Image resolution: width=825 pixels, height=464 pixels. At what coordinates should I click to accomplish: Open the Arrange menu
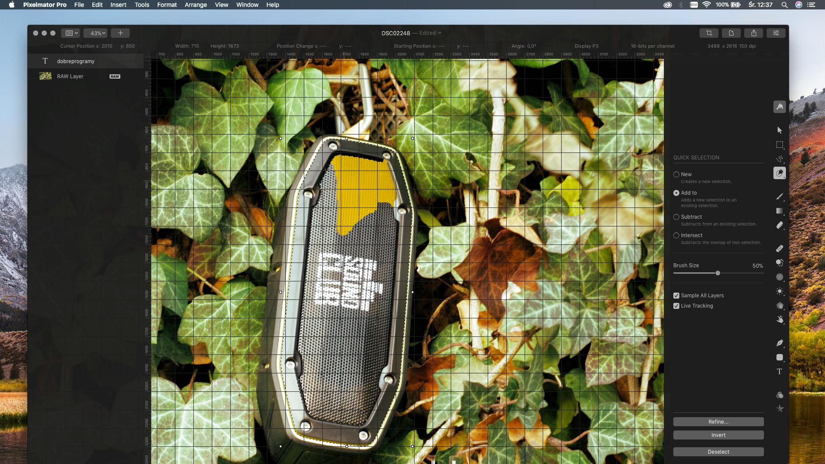[x=196, y=5]
